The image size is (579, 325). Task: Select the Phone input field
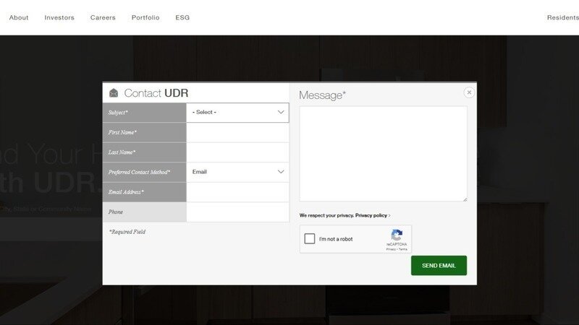(x=237, y=212)
